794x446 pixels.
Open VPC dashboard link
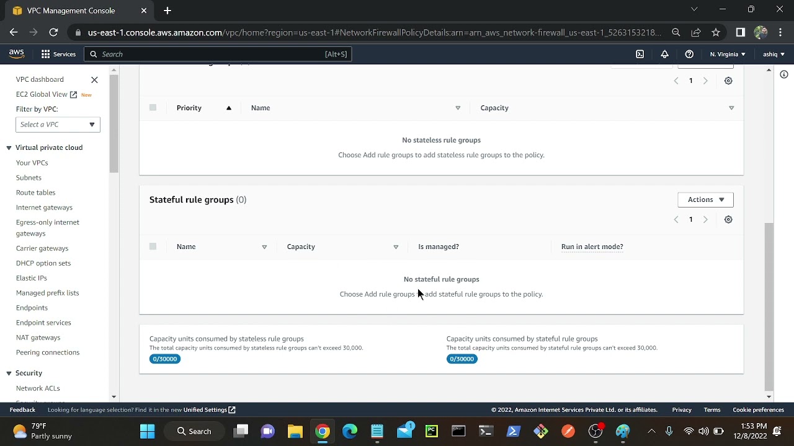pyautogui.click(x=40, y=79)
